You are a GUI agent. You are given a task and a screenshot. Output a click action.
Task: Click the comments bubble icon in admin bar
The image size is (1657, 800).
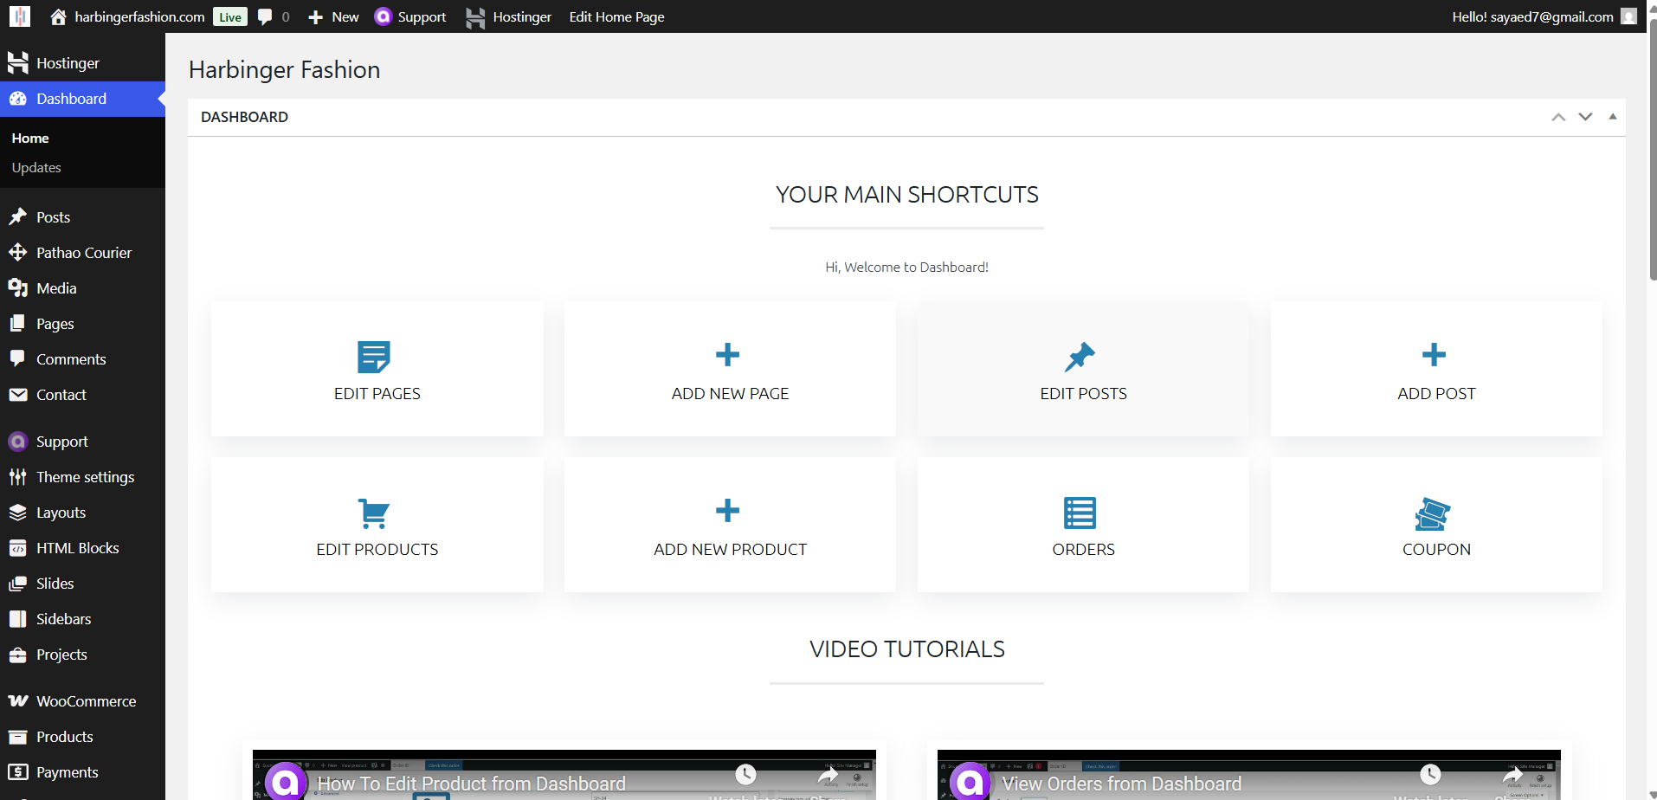[265, 16]
